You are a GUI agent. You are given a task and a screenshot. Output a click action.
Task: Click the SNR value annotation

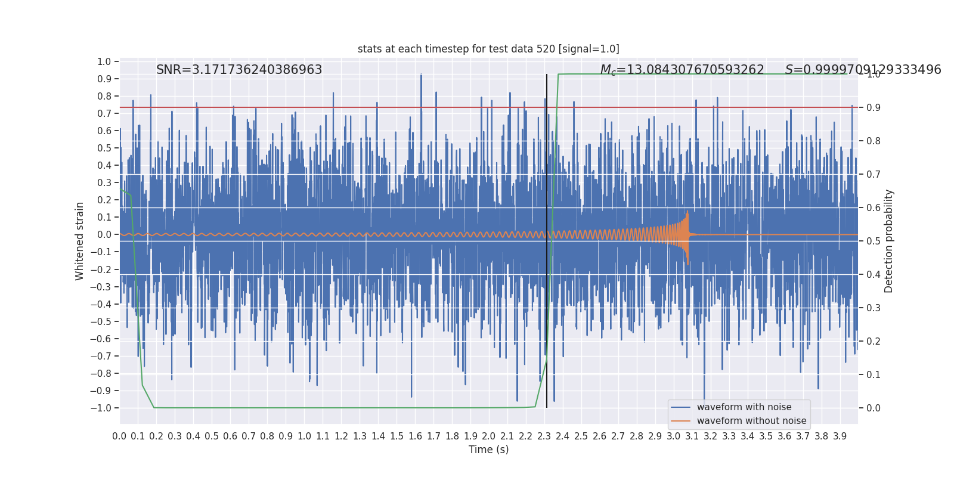(239, 70)
